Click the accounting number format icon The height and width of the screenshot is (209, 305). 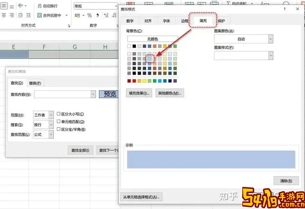[77, 15]
